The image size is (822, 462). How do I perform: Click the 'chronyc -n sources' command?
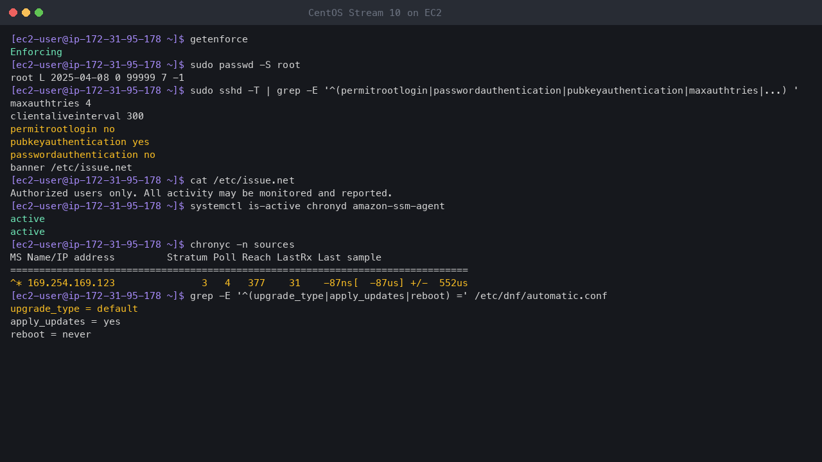[243, 244]
